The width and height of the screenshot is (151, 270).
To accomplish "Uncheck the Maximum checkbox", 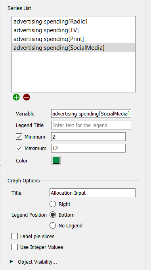I will (x=19, y=149).
